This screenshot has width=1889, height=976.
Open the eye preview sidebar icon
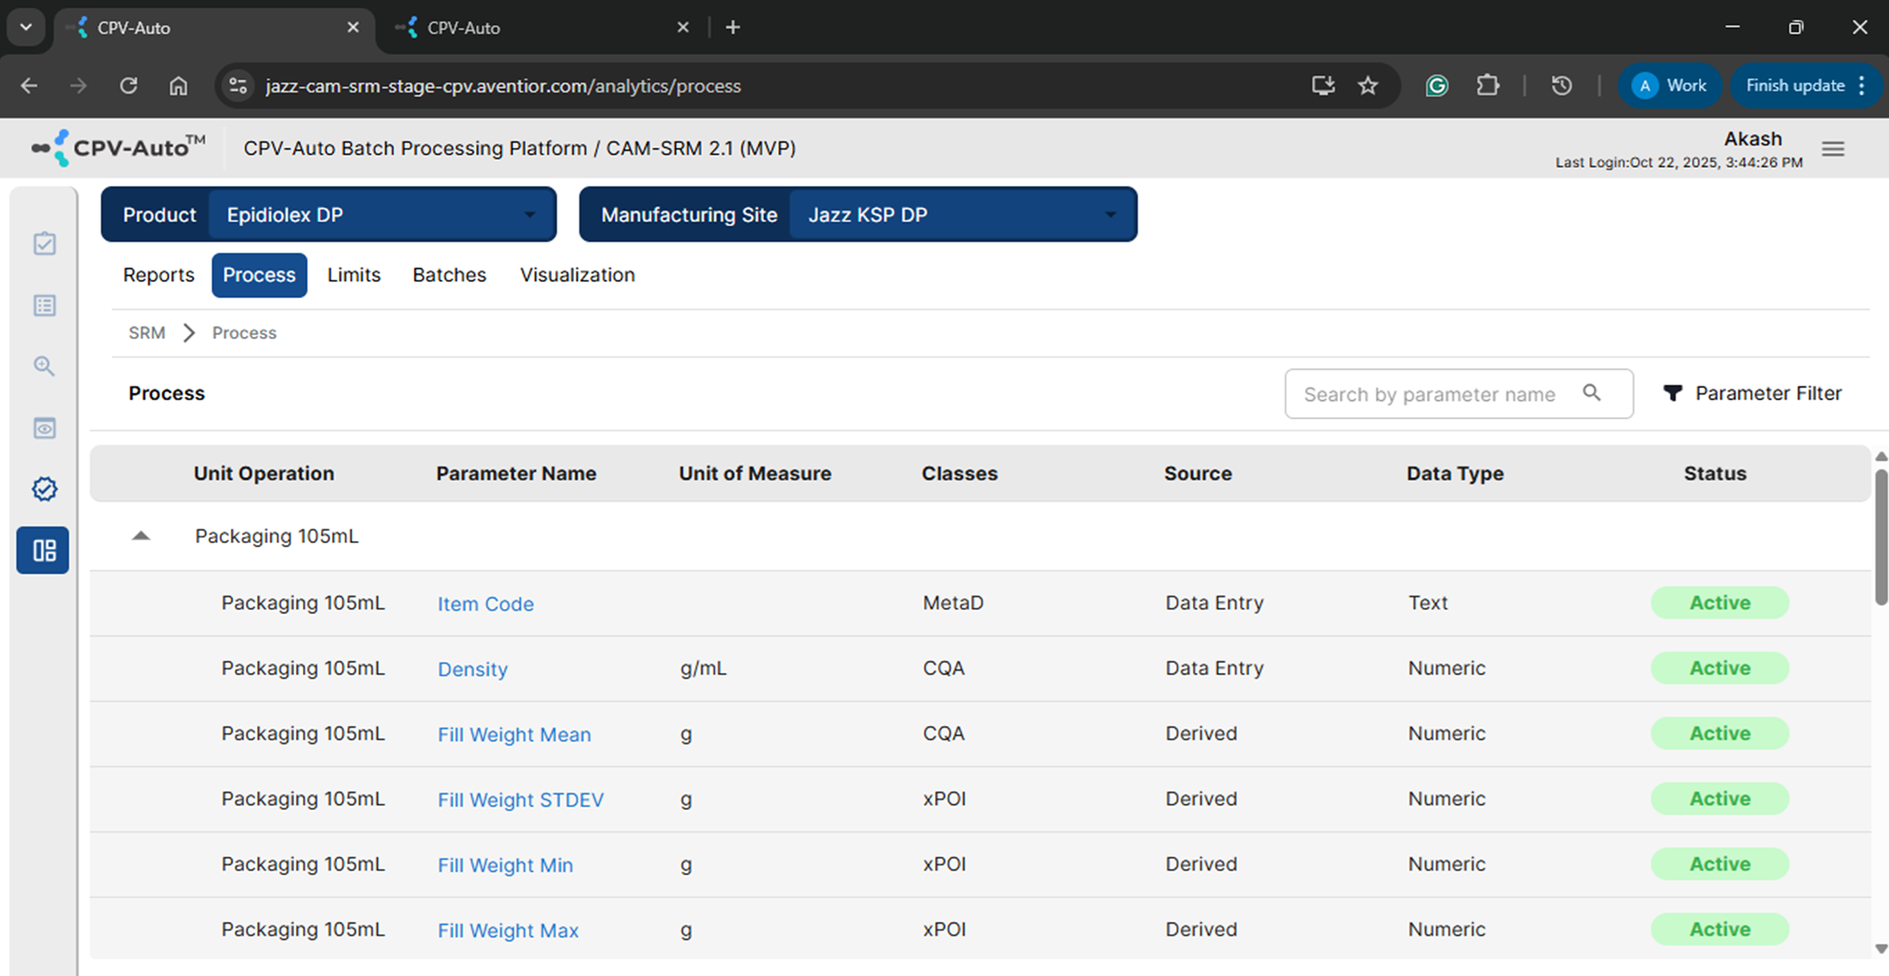(x=45, y=428)
